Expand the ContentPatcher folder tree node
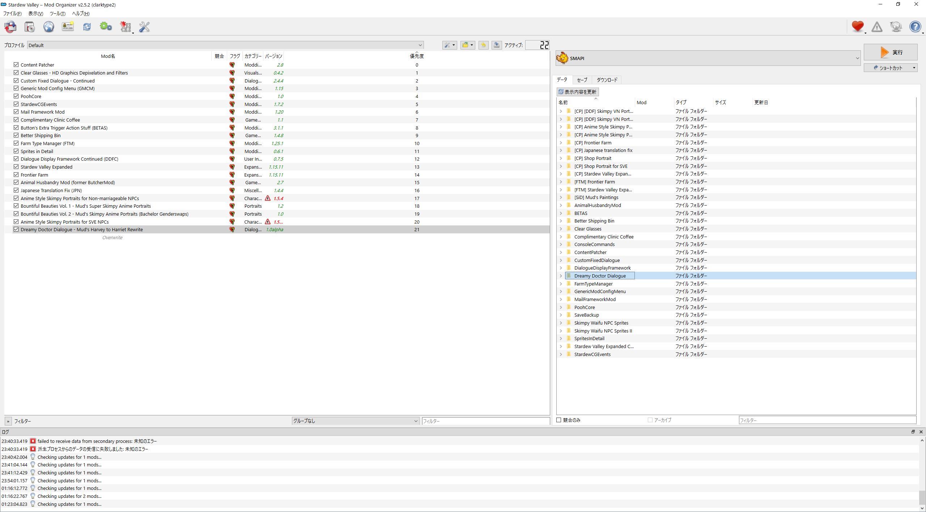 coord(561,252)
